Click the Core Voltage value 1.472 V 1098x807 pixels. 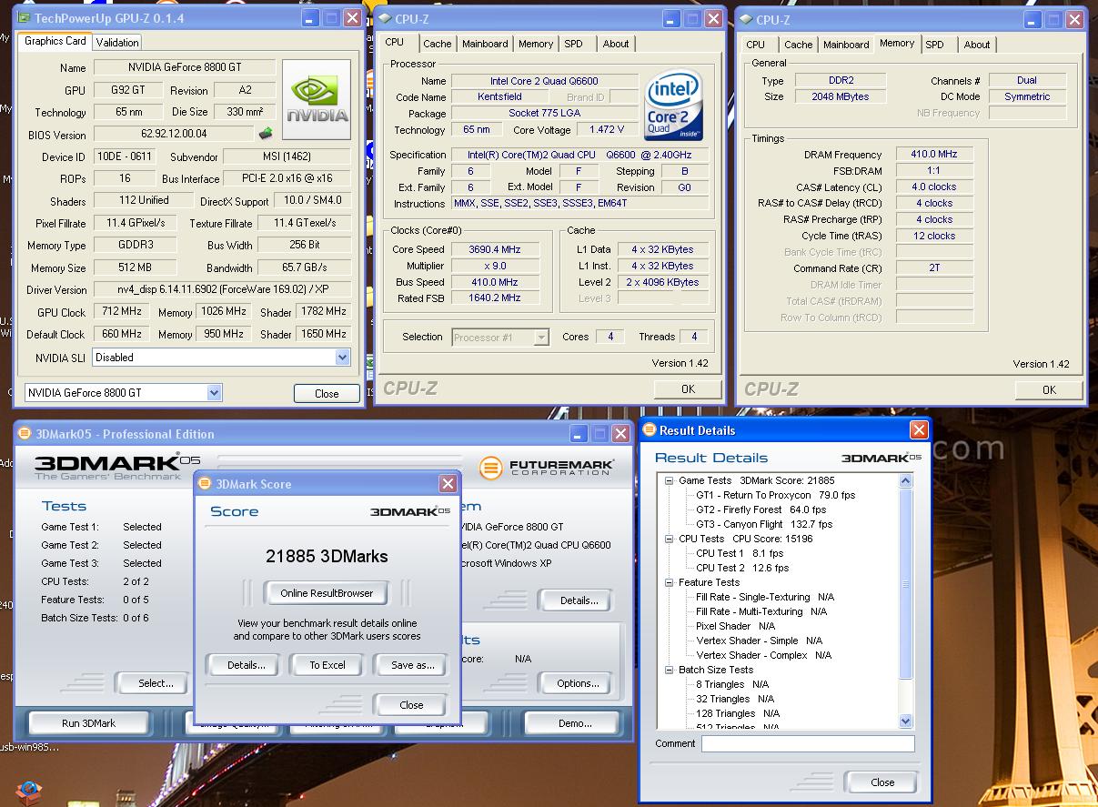pos(607,129)
